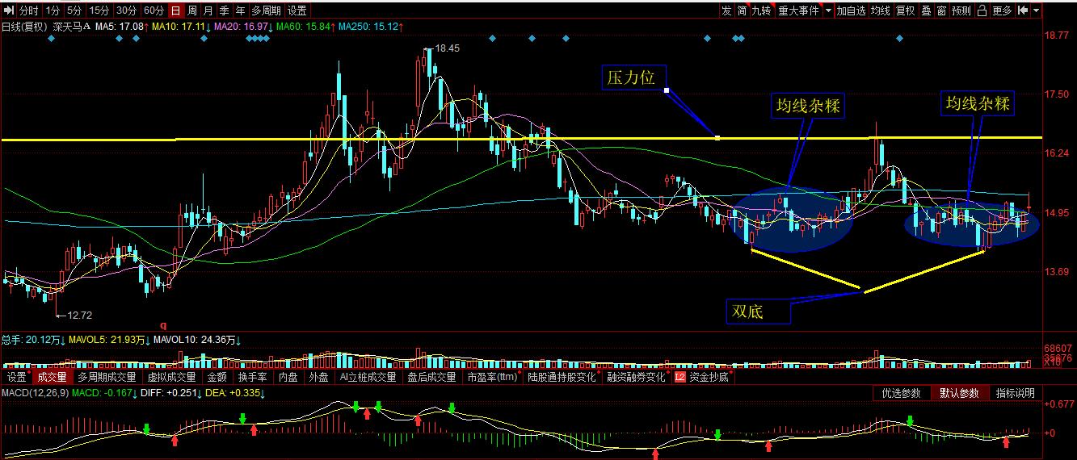Select the 外盘 tab
Viewport: 1077px width, 460px height.
point(319,377)
